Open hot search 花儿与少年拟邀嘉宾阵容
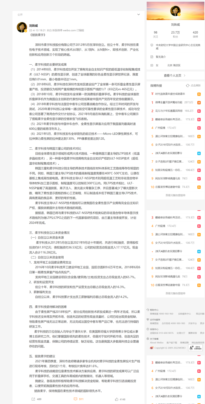The image size is (205, 404). click(169, 111)
